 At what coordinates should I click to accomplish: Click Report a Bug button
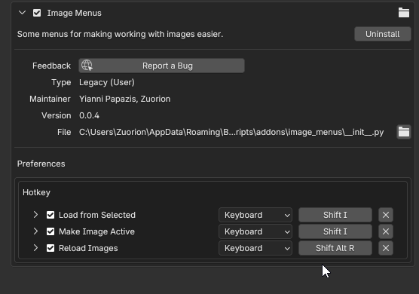(161, 66)
